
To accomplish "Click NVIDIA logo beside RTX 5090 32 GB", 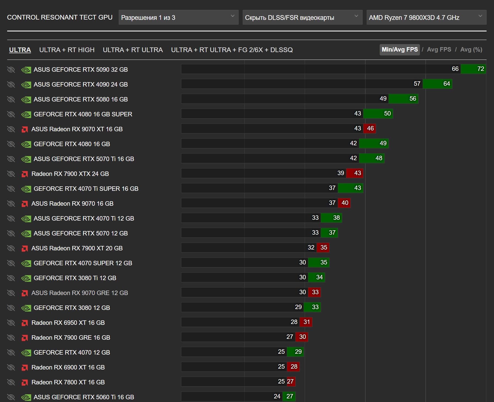I will coord(26,70).
